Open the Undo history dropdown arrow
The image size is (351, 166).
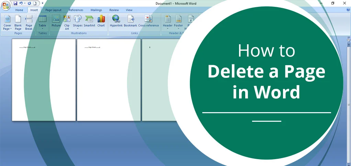pos(25,3)
